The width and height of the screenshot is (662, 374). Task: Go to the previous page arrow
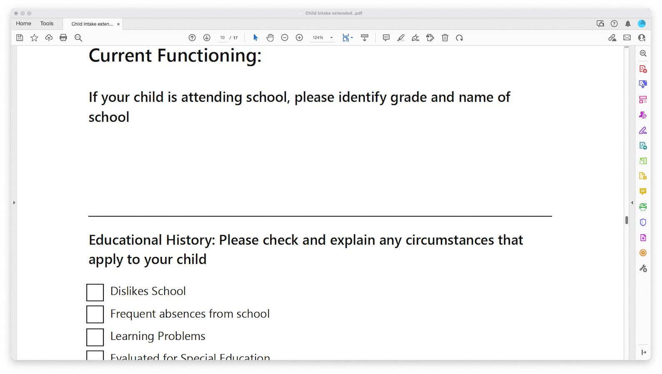point(192,38)
